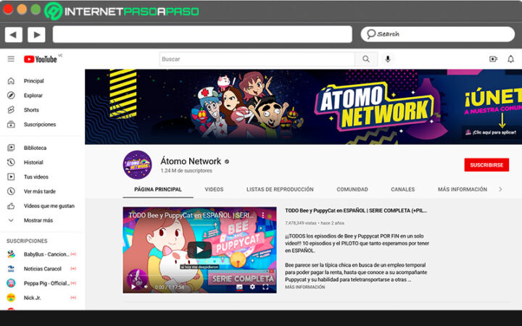Expand Mostrar más in the sidebar

pyautogui.click(x=38, y=220)
